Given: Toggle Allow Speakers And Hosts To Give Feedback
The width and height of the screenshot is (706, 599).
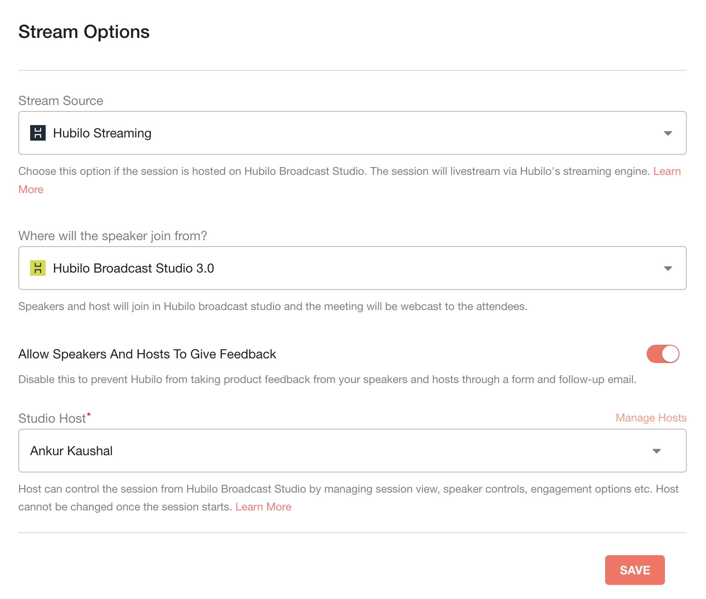Looking at the screenshot, I should pyautogui.click(x=663, y=354).
